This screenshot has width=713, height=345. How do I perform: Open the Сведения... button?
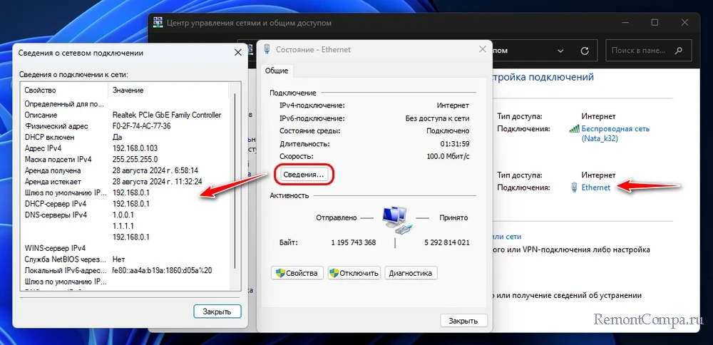(x=303, y=175)
